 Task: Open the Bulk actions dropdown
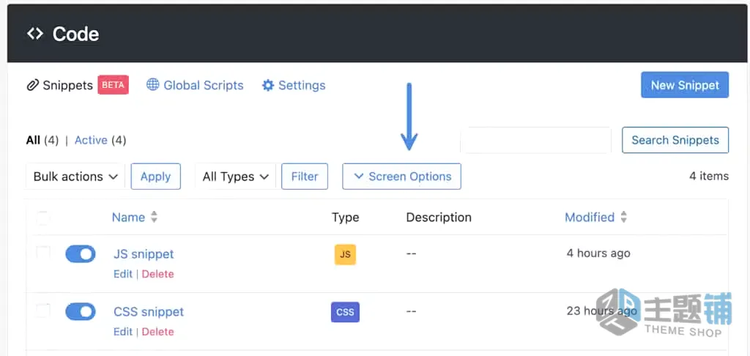[75, 177]
